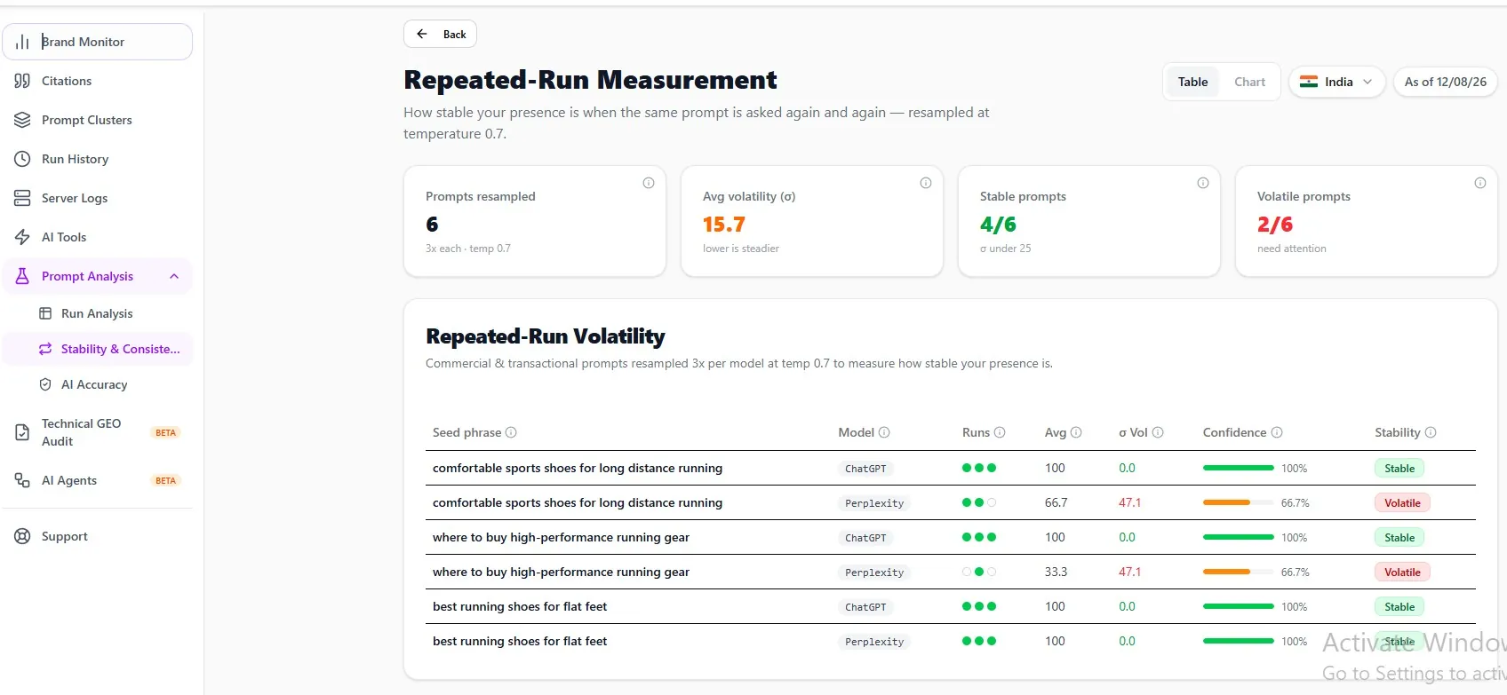
Task: Click the AI Agents icon
Action: pos(22,480)
